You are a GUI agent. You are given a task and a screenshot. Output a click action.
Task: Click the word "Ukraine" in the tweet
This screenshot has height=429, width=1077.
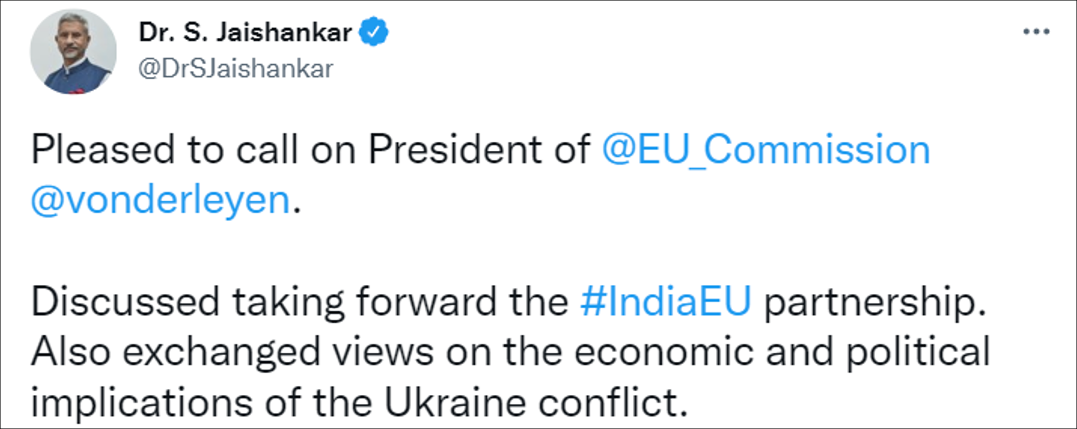454,403
